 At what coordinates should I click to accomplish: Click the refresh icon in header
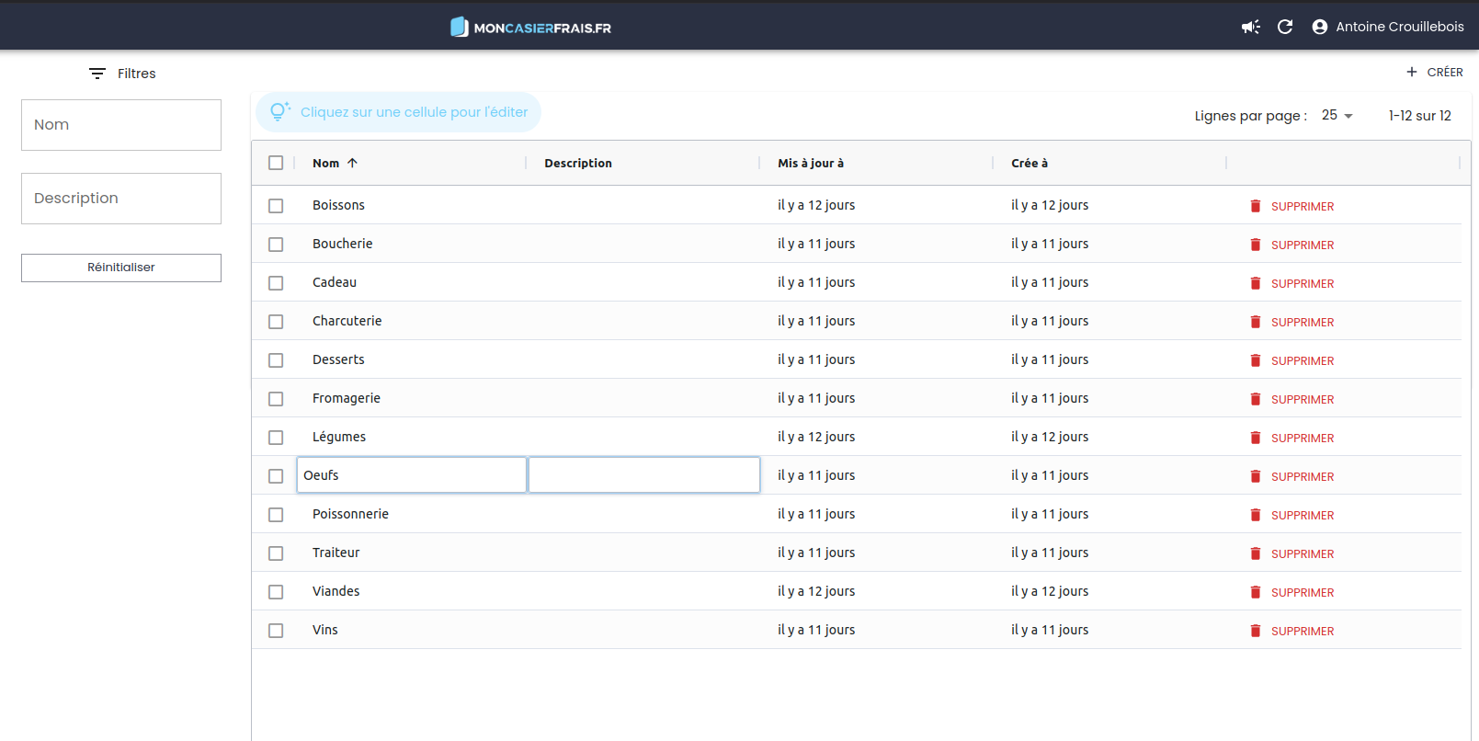(x=1285, y=27)
